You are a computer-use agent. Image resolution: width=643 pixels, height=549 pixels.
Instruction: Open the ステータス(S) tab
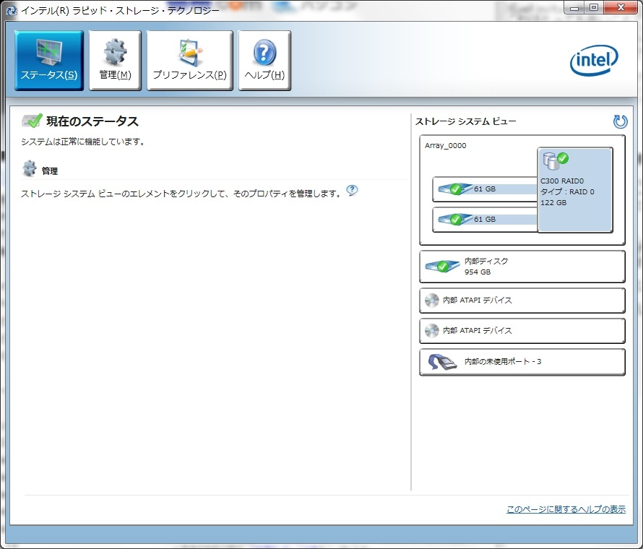(x=49, y=60)
